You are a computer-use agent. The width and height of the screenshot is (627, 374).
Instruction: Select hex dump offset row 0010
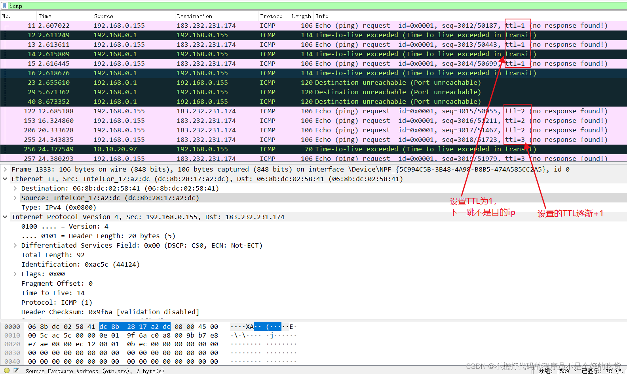pos(12,336)
